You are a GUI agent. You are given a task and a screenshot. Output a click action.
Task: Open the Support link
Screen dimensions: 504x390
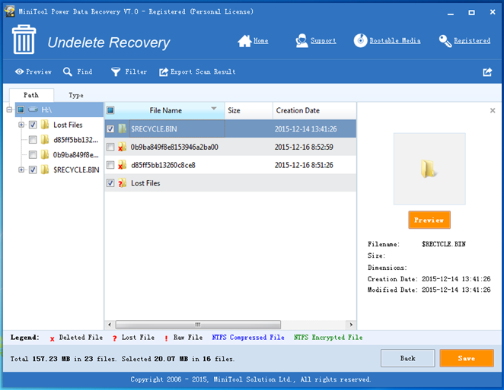pyautogui.click(x=323, y=41)
